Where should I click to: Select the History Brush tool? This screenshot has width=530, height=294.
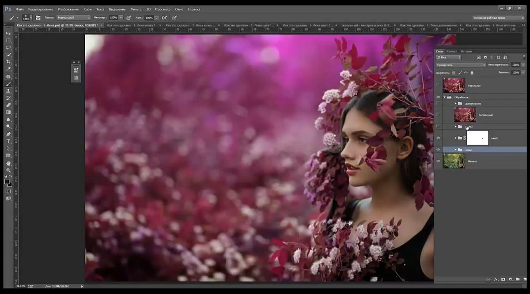[x=8, y=98]
